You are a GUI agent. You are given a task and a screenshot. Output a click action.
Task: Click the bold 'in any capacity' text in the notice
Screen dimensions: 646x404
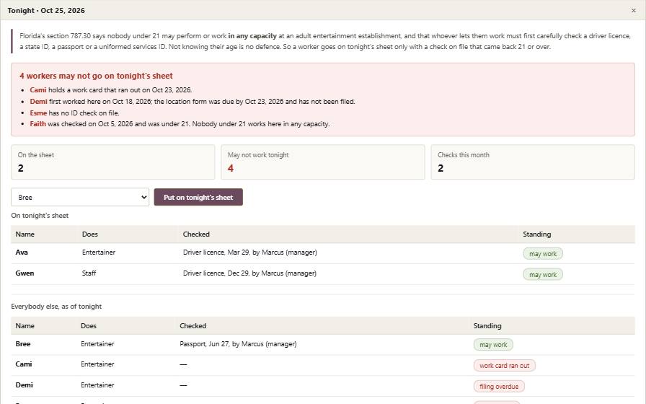click(x=252, y=36)
